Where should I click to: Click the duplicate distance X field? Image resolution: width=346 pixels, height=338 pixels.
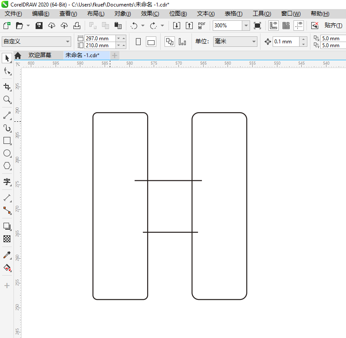(x=333, y=38)
